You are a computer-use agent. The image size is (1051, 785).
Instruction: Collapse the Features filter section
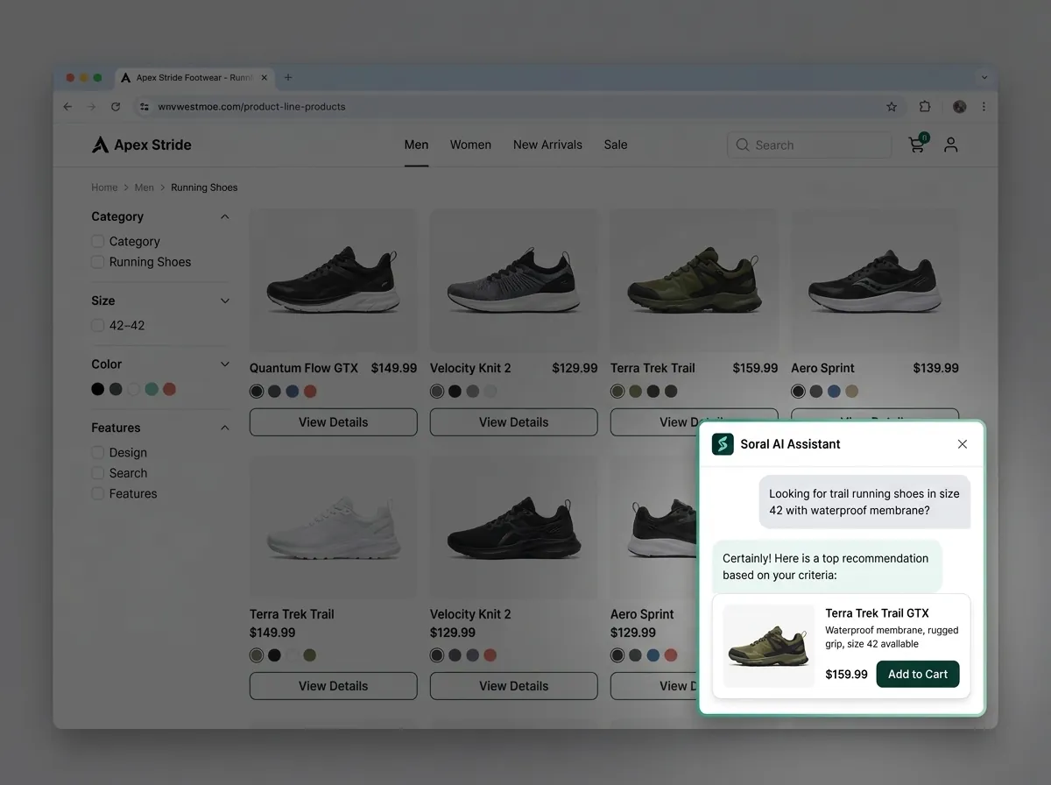(x=225, y=428)
